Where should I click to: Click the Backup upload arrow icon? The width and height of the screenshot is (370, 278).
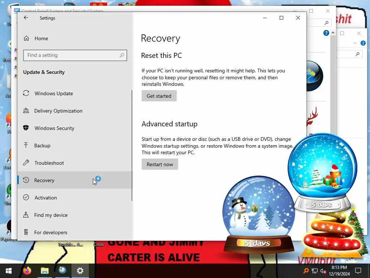tap(26, 145)
